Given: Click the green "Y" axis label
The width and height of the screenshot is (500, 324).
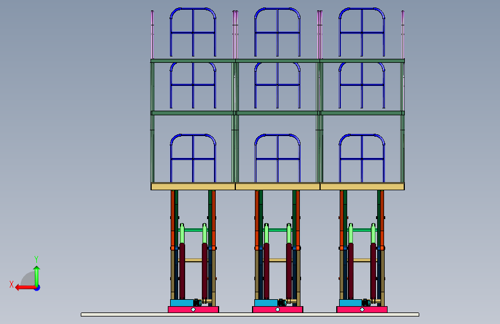Looking at the screenshot, I should (x=36, y=259).
